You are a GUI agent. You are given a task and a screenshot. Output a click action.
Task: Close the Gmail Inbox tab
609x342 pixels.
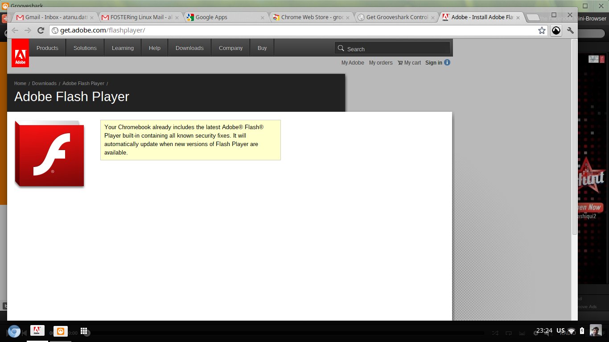coord(91,18)
